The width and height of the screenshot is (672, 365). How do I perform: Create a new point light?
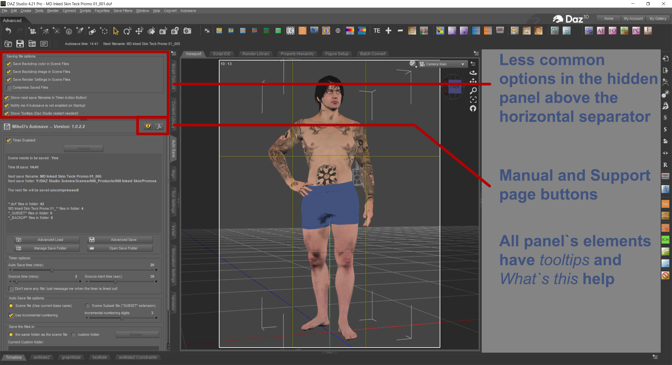[56, 31]
